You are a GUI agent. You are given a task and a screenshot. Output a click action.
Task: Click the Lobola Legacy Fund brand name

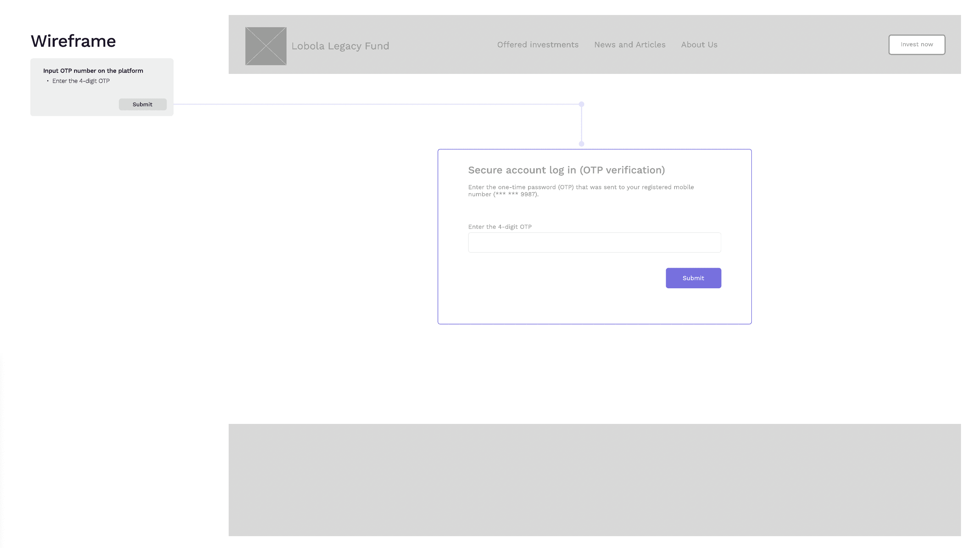point(340,46)
